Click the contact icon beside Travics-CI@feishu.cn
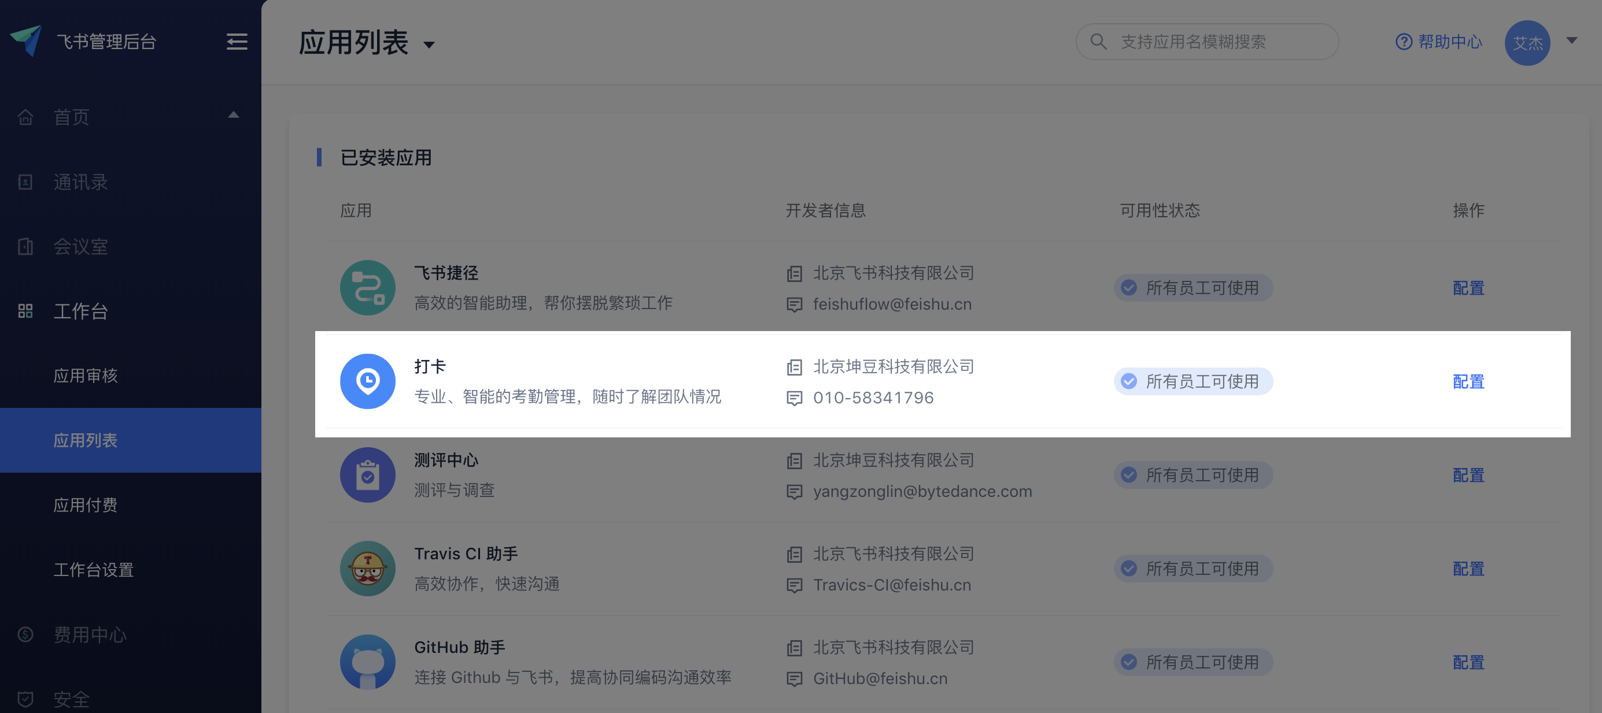 794,586
